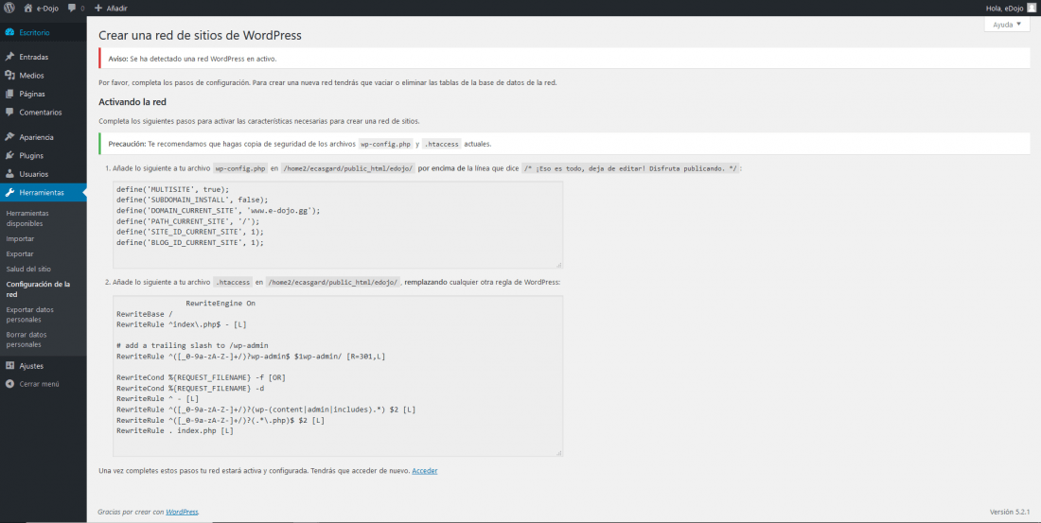This screenshot has width=1041, height=523.
Task: Go to Herramientas disponibles submenu
Action: (x=27, y=218)
